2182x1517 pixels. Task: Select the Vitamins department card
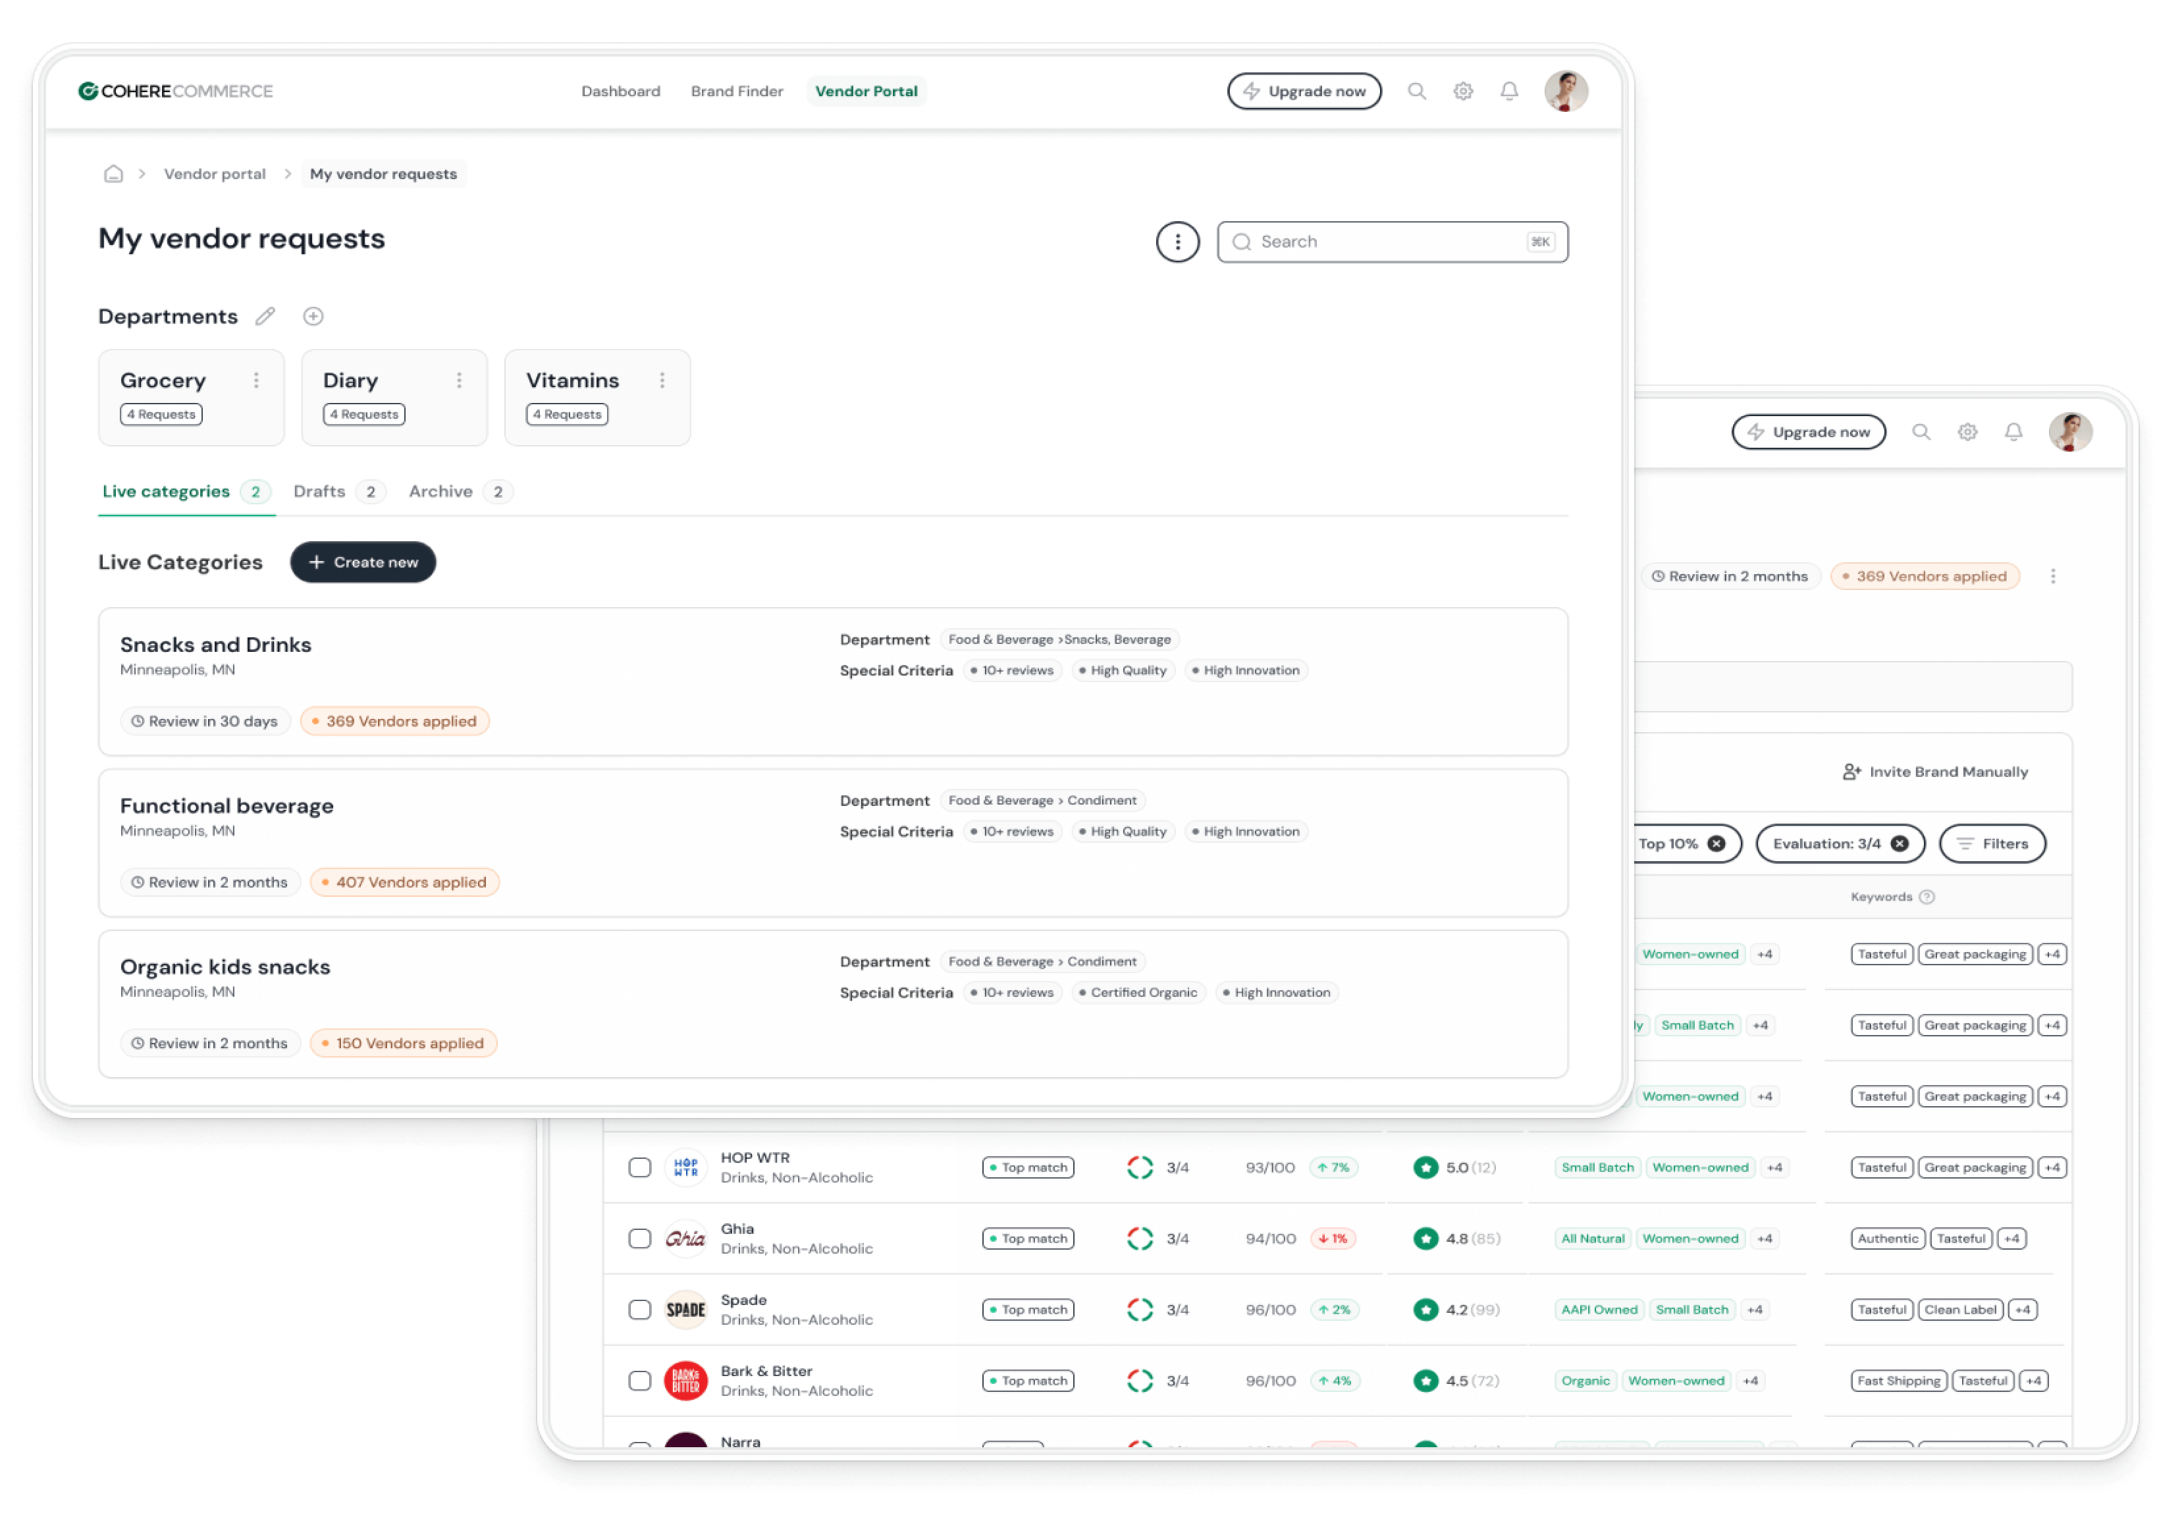pos(597,397)
